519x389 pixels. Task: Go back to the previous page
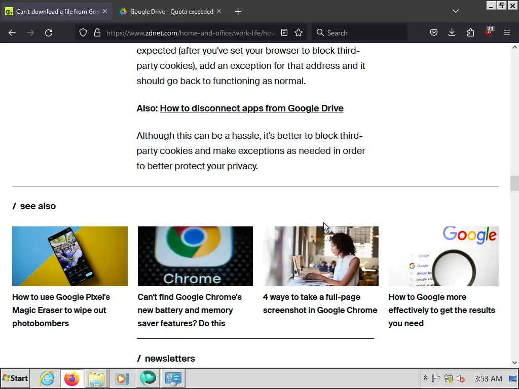(12, 33)
